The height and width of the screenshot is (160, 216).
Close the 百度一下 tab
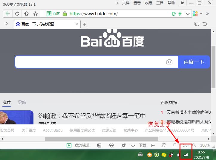click(x=77, y=24)
